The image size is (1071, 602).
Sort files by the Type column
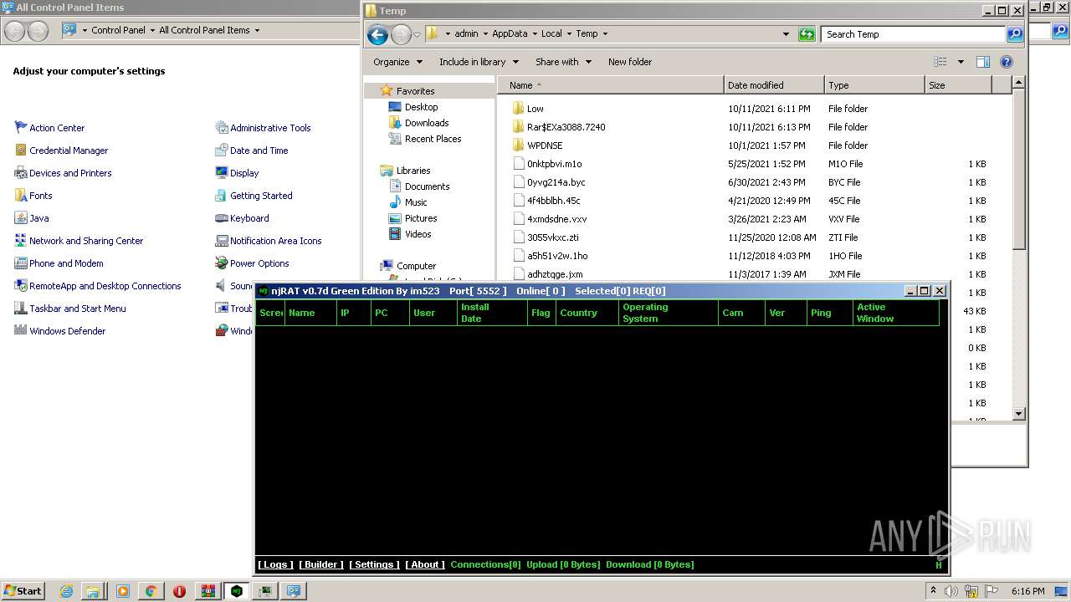point(874,85)
